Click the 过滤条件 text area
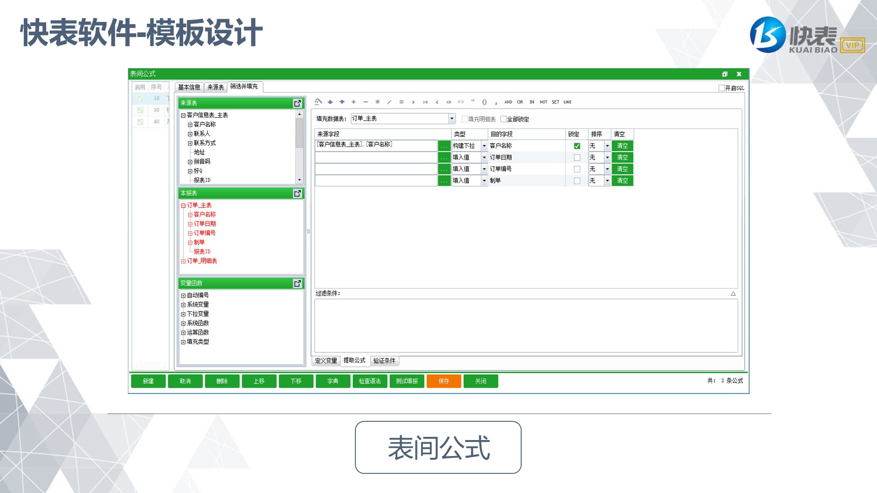Screen dimensions: 877x493 [x=526, y=325]
